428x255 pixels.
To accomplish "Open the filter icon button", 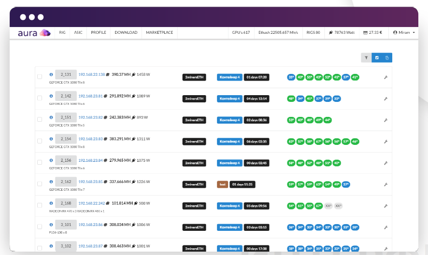I will (x=366, y=57).
